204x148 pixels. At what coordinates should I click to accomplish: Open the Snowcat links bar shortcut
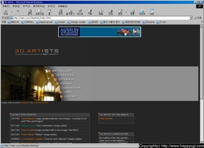148,22
